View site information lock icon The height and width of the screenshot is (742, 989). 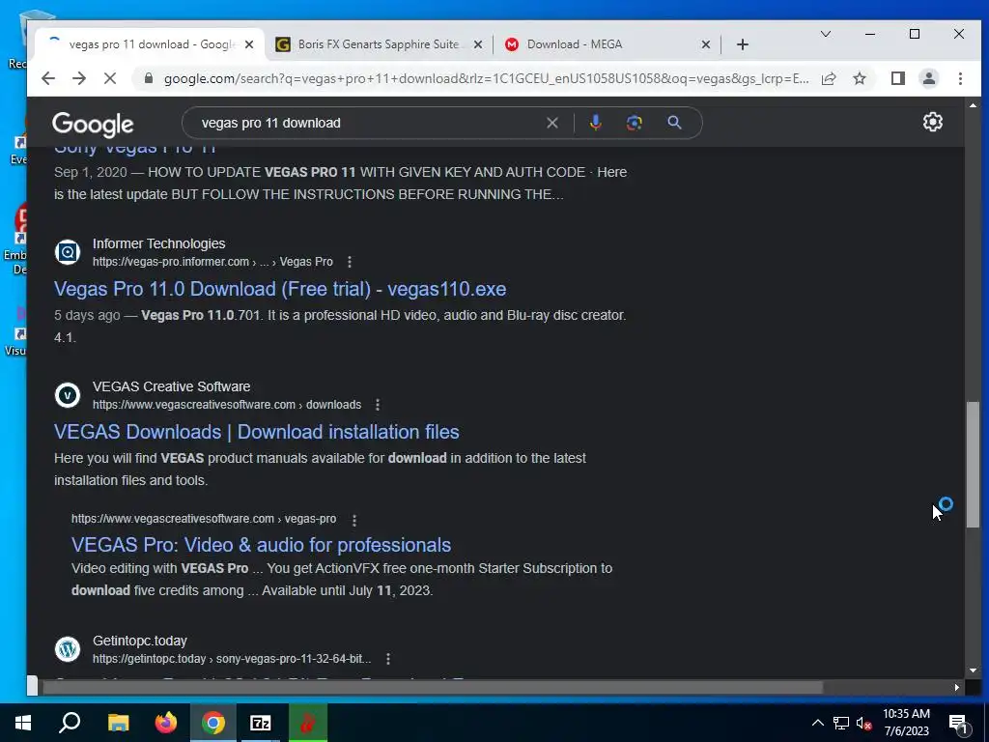149,78
